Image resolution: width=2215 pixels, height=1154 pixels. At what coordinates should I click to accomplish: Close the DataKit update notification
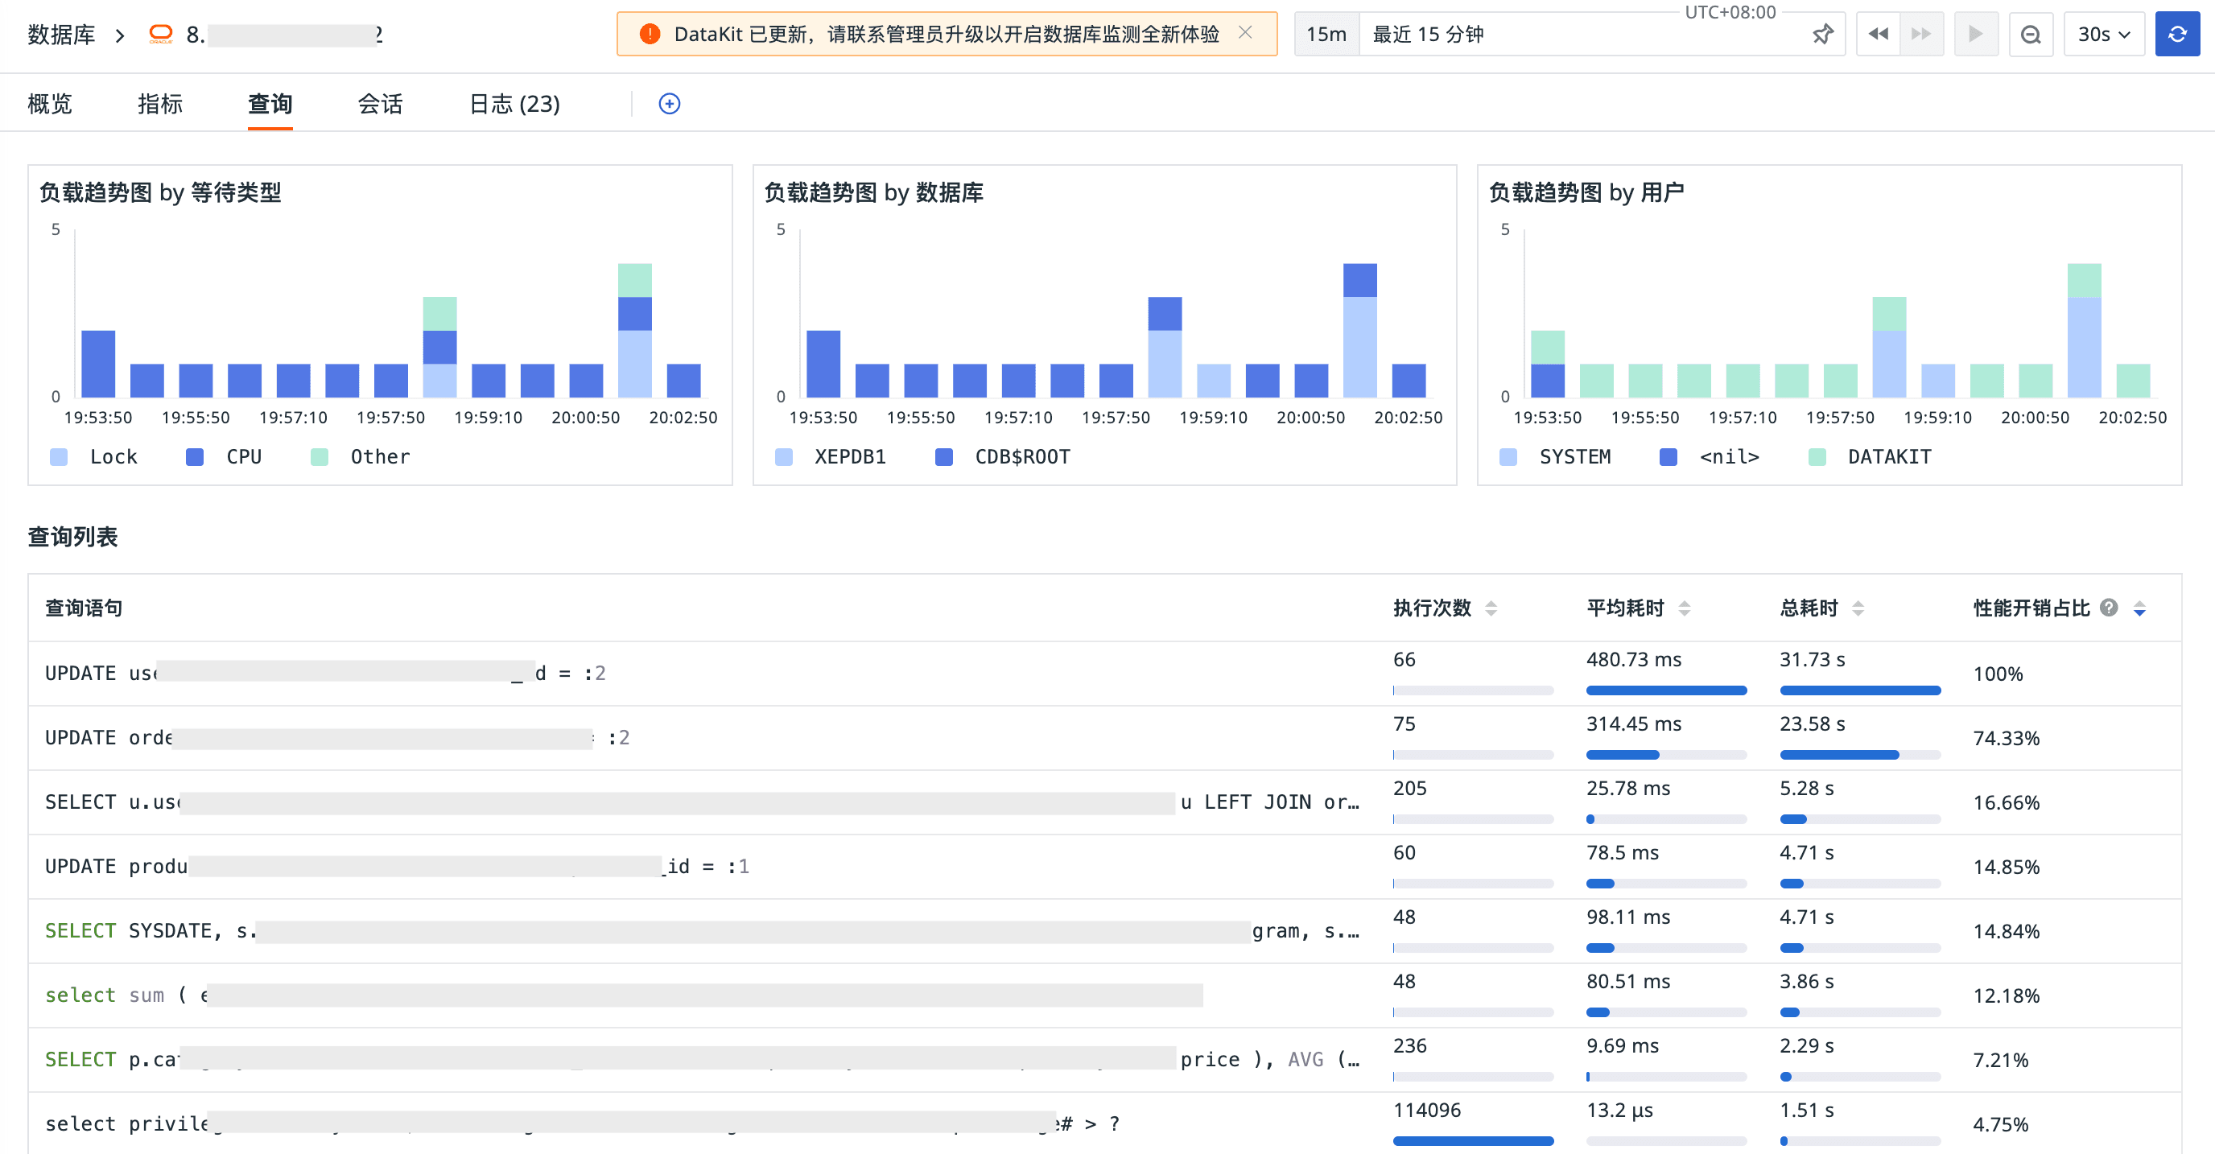[x=1244, y=33]
